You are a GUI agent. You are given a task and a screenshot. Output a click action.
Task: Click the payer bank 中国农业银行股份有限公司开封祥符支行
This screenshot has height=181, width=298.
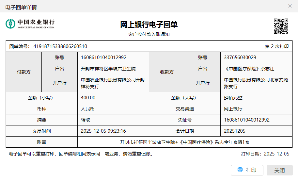113,83
